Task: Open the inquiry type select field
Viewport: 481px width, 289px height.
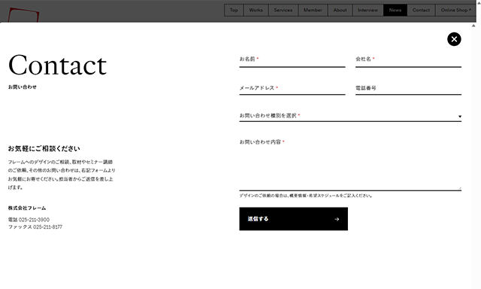Action: (350, 116)
